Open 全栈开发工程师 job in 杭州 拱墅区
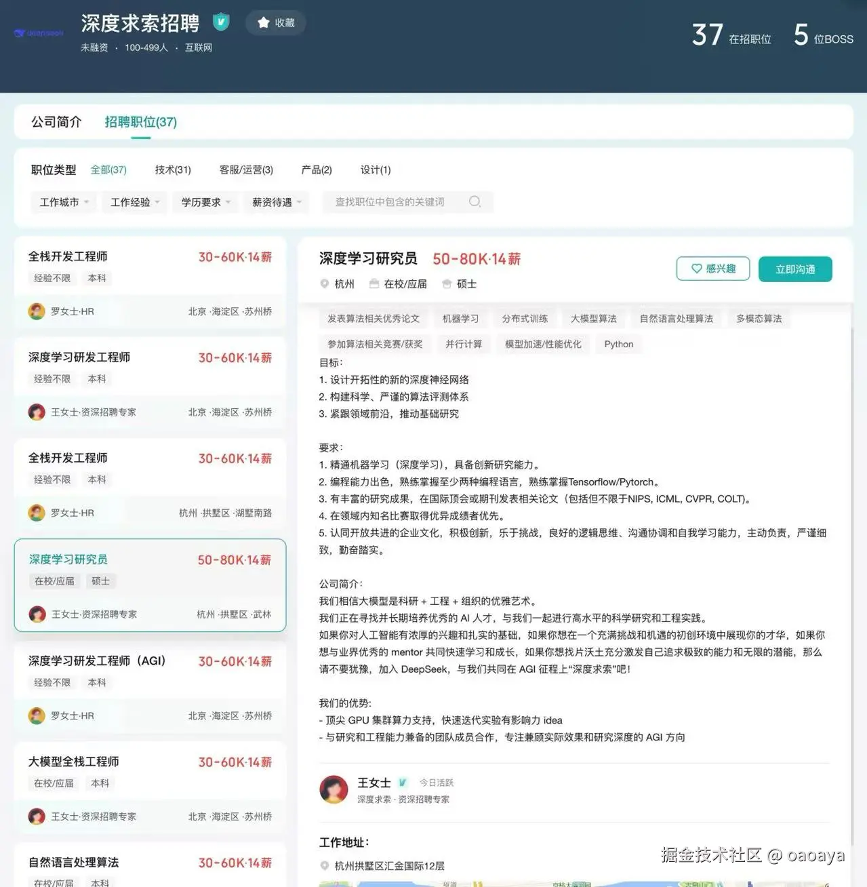This screenshot has height=887, width=867. click(x=150, y=484)
